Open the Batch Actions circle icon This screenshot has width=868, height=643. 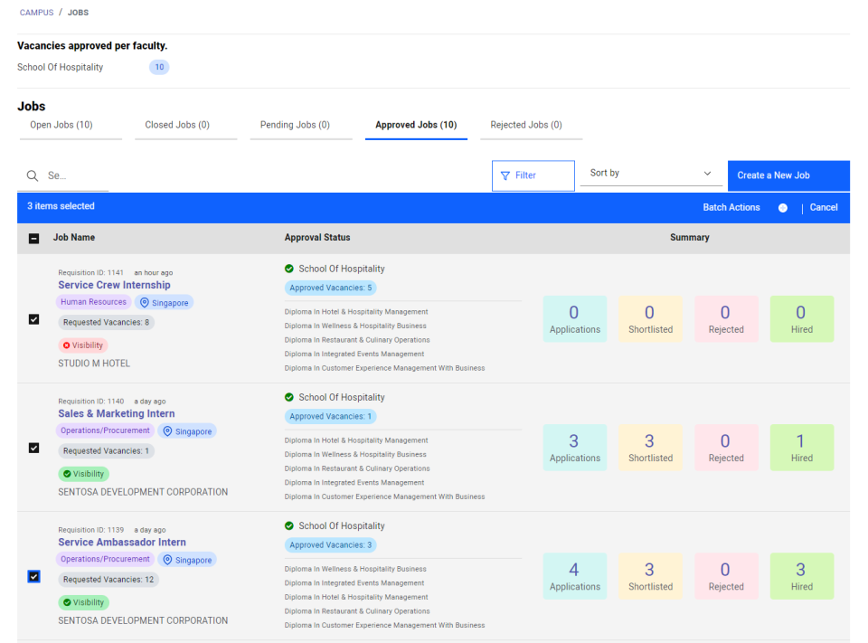point(781,206)
